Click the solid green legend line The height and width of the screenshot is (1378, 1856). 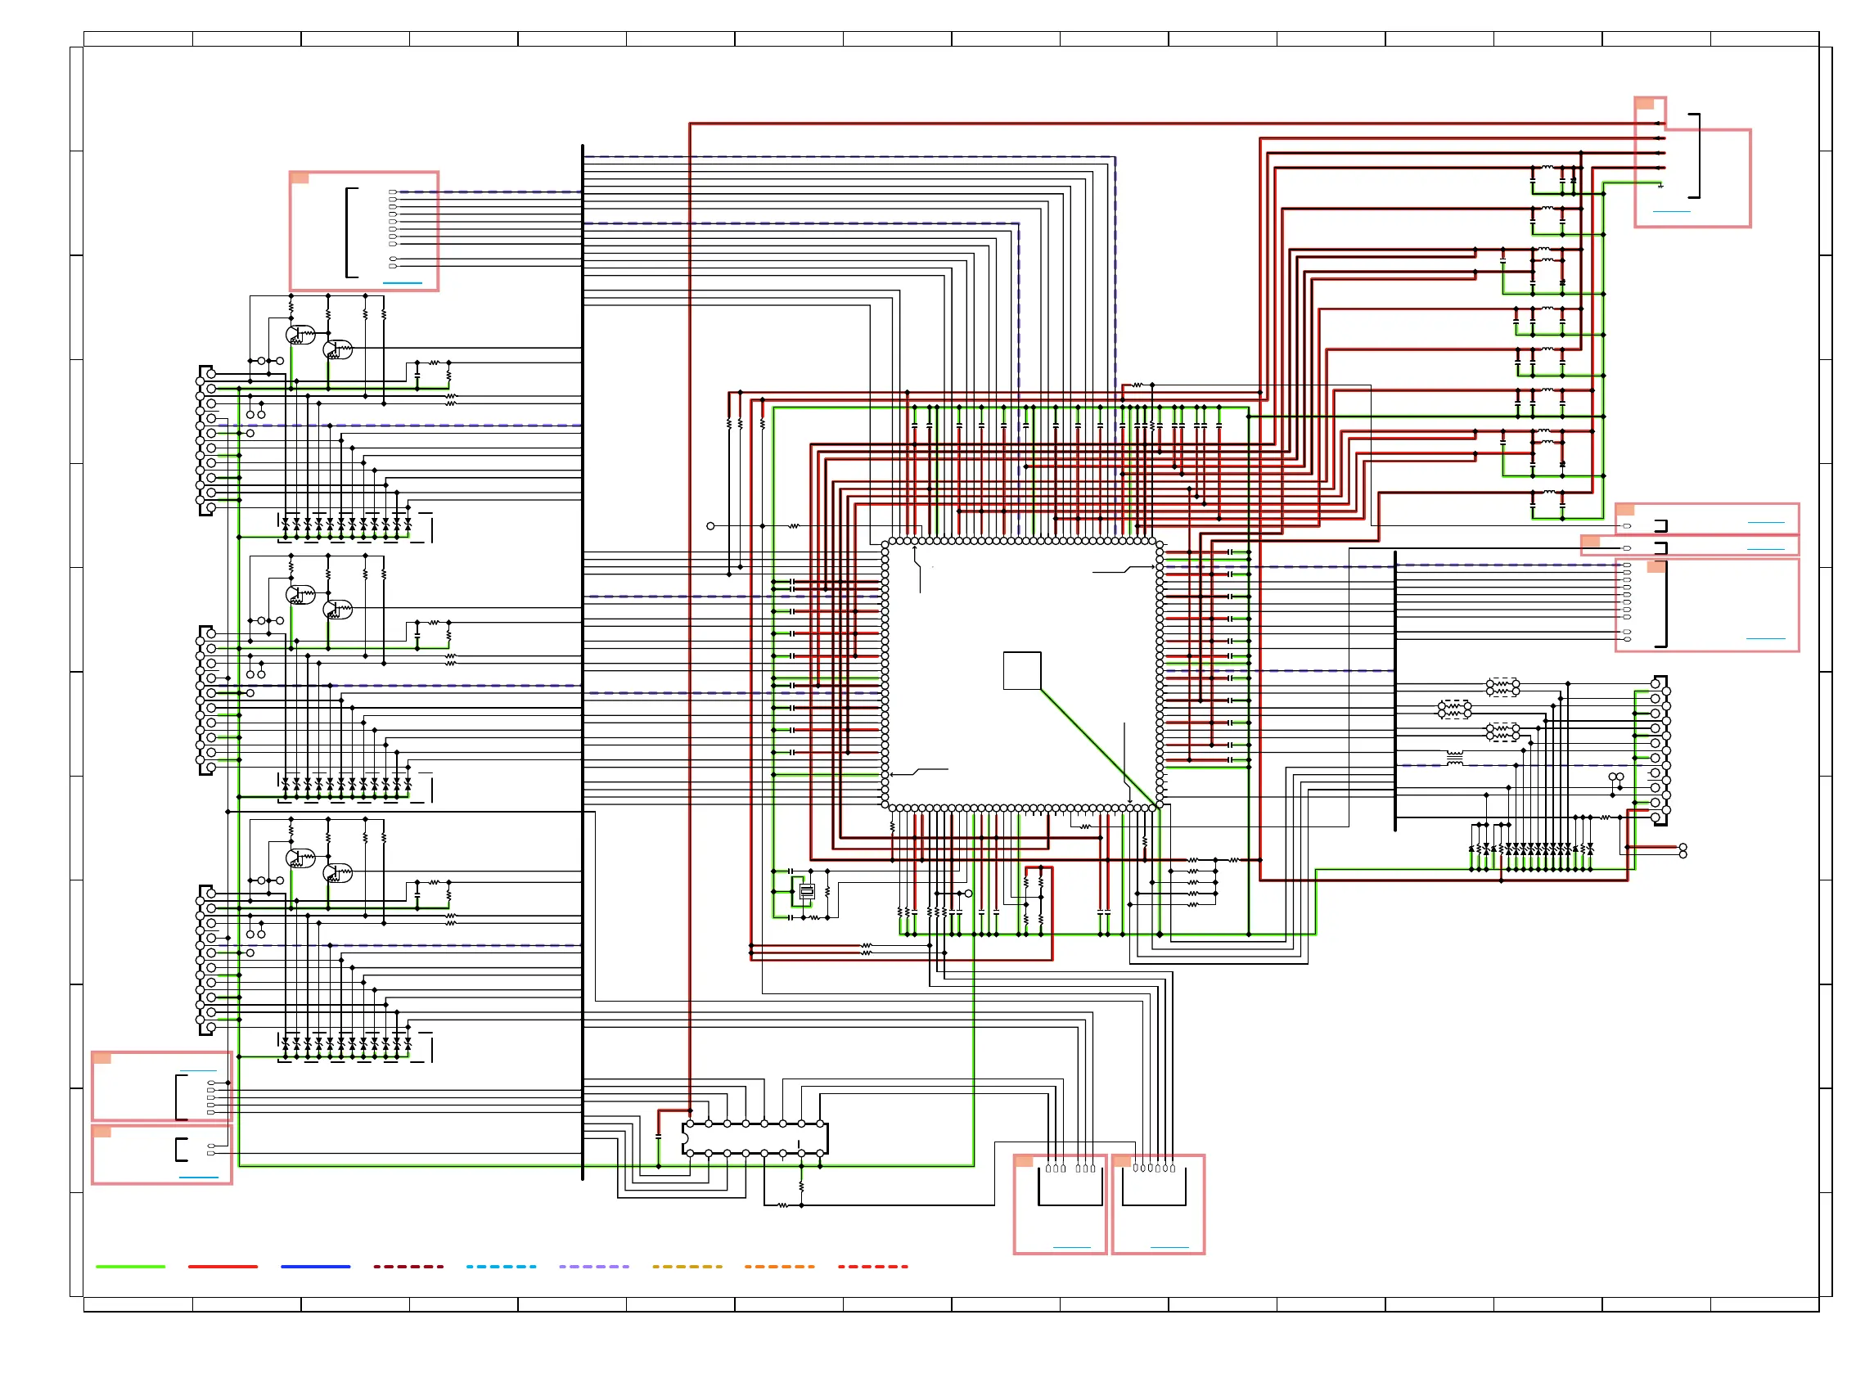(130, 1266)
